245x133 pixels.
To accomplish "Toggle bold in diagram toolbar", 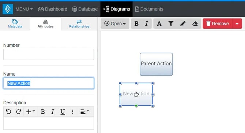I will click(136, 24).
